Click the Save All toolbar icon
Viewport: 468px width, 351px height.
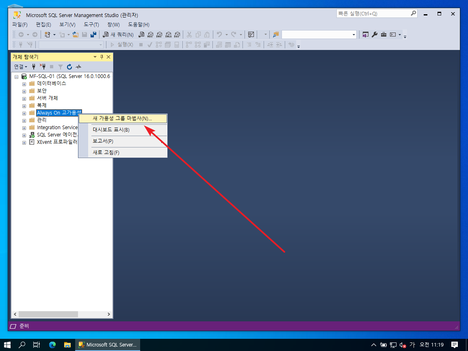(x=93, y=35)
